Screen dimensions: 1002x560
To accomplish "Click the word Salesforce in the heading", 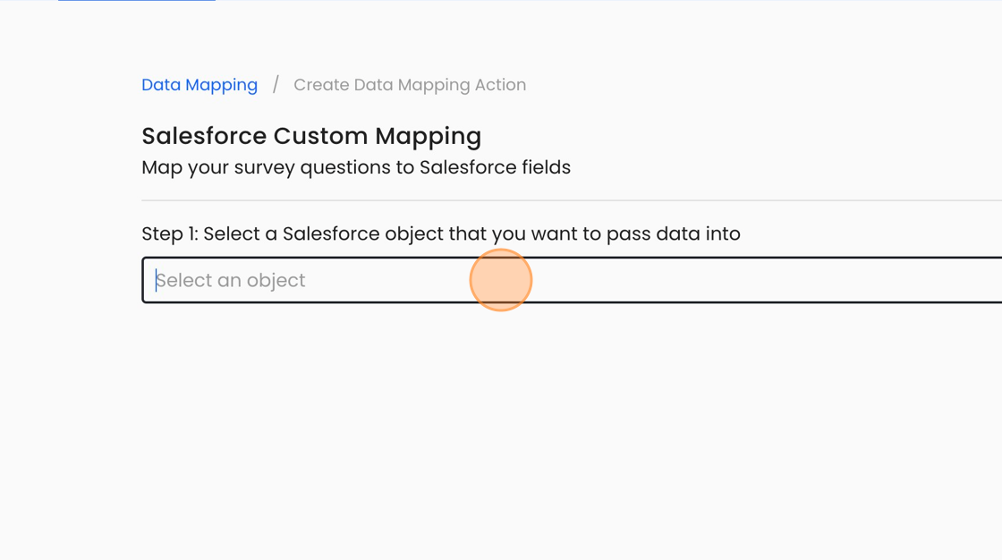I will coord(204,136).
